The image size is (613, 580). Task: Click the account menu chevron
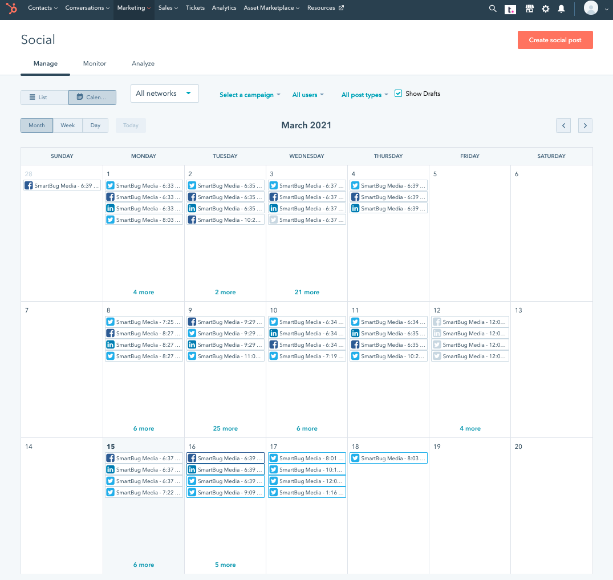pos(606,9)
